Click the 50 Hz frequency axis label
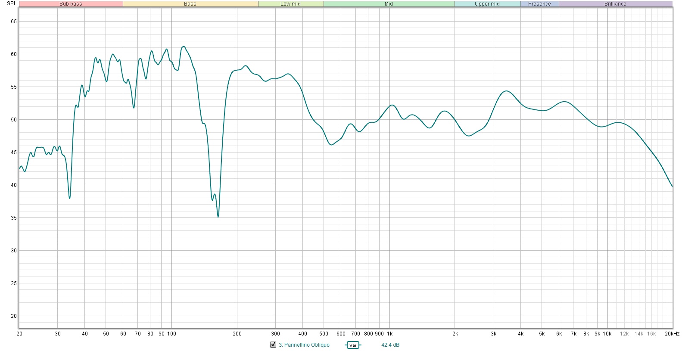Screen dimensions: 682x351 [106, 334]
